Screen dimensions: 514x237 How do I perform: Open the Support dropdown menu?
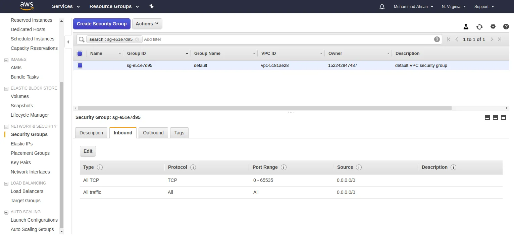(484, 7)
